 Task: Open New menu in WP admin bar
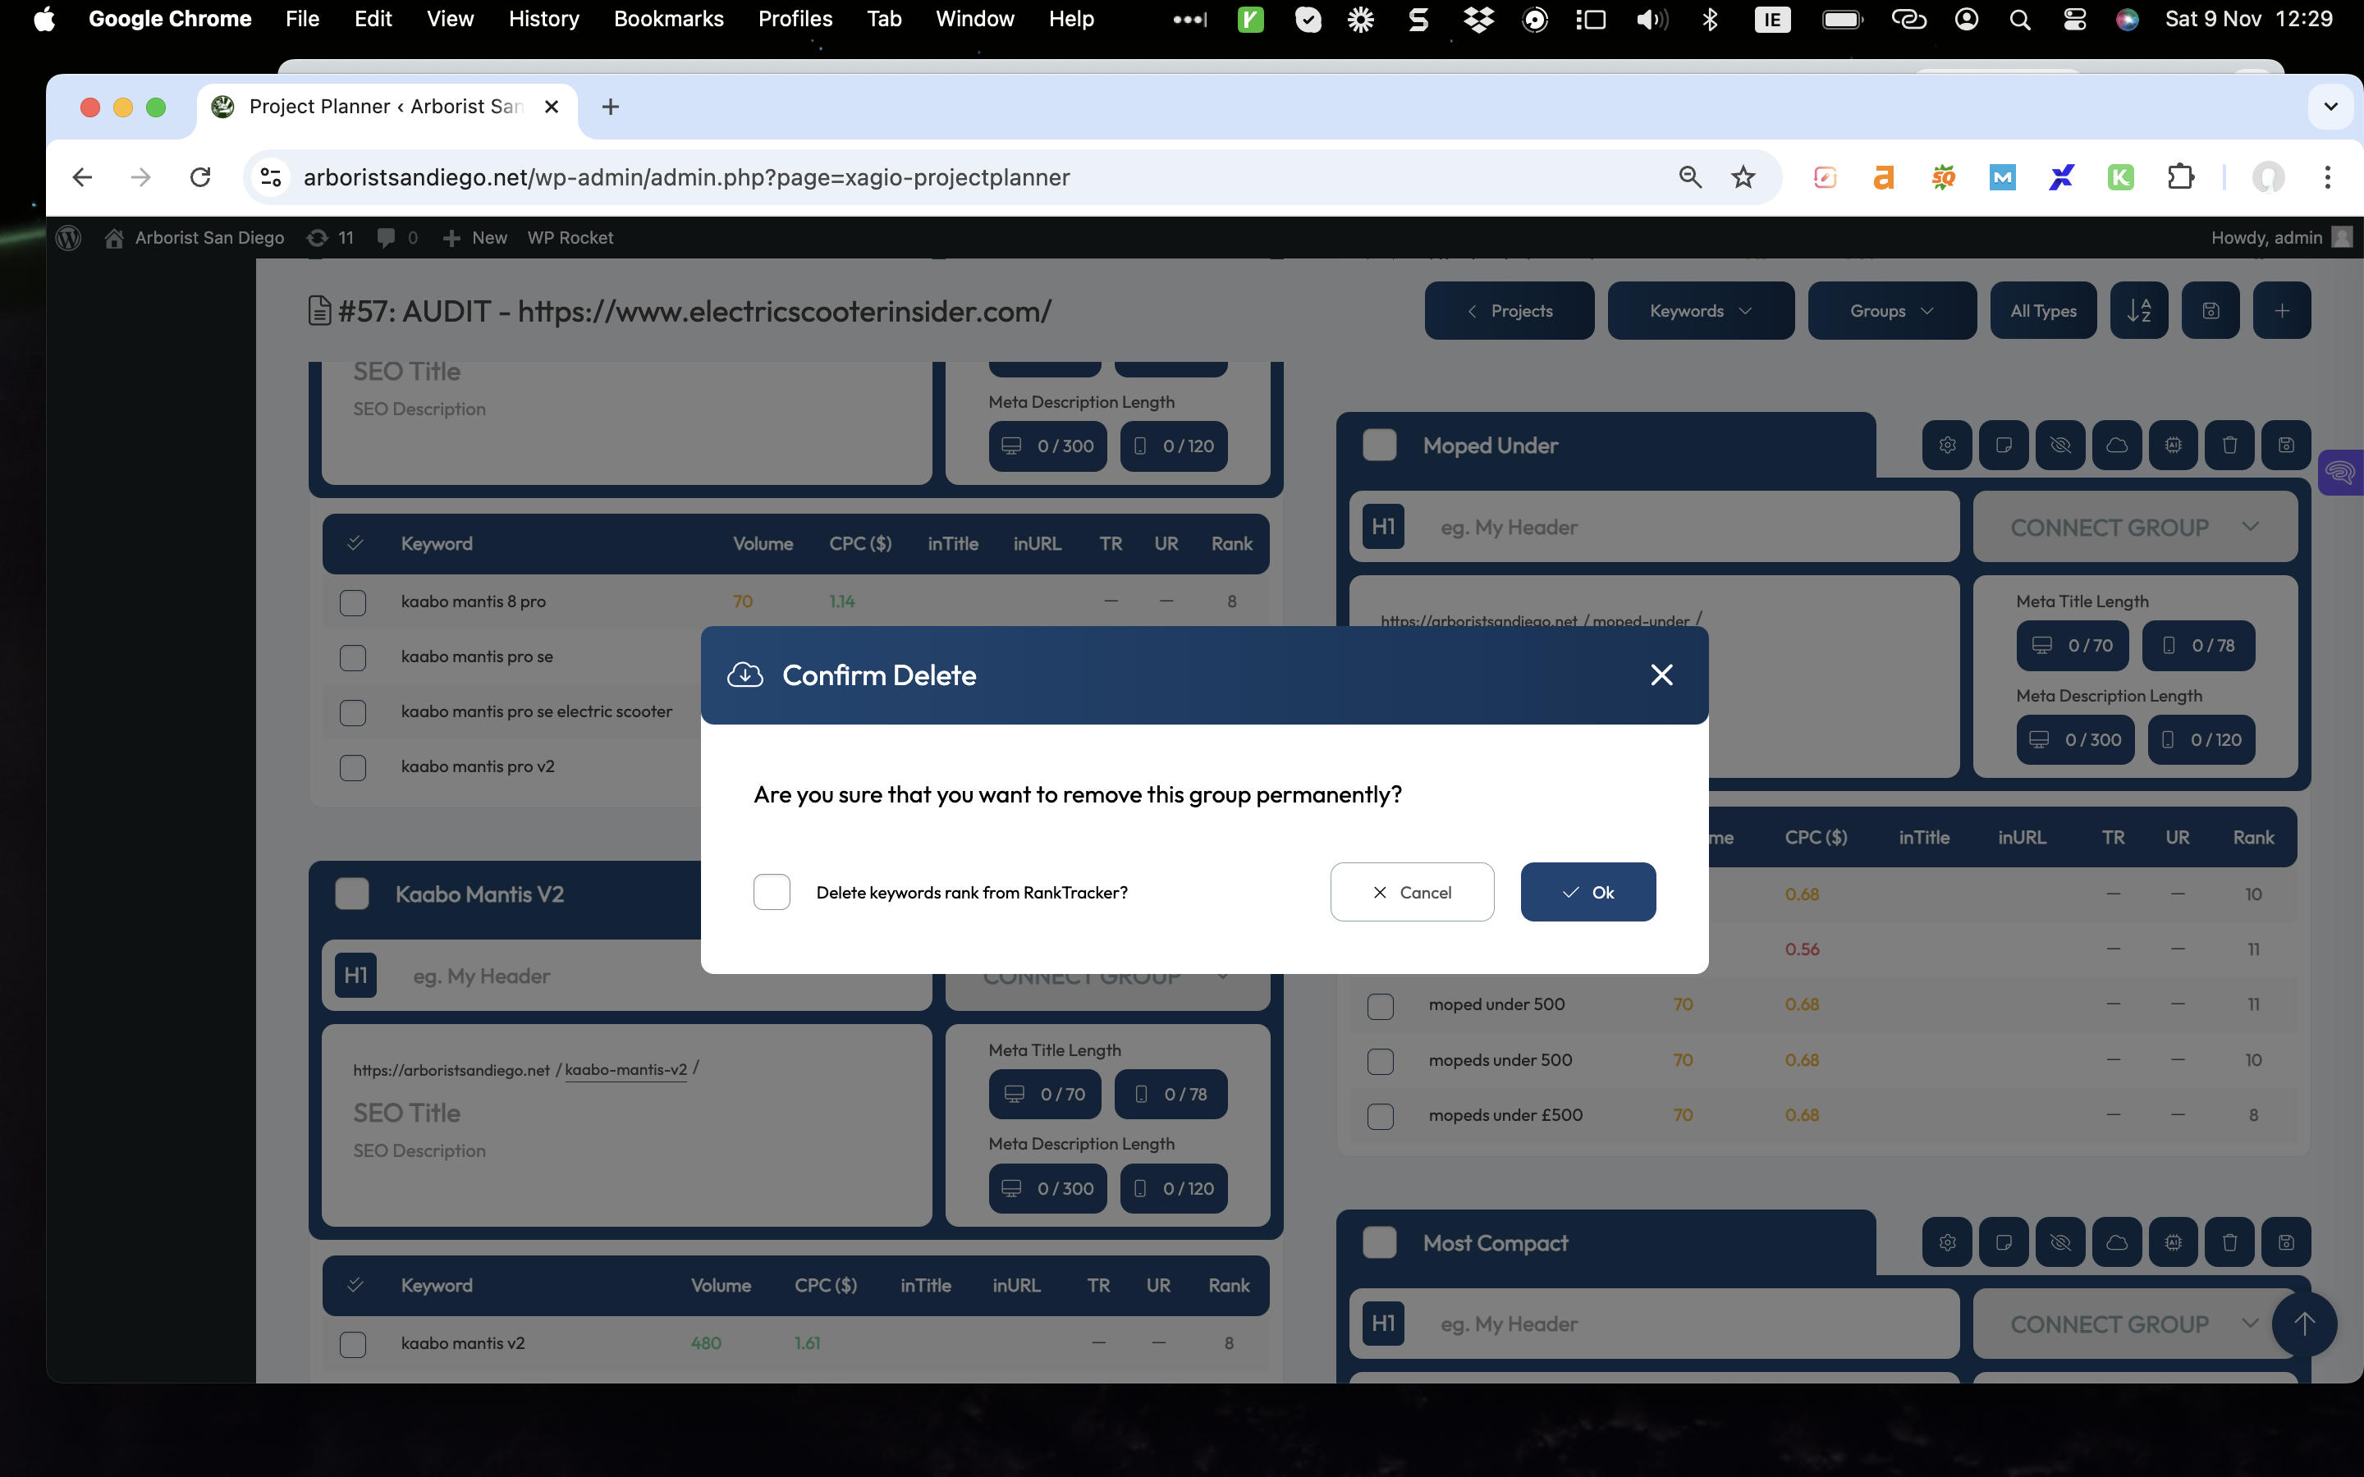pos(474,237)
